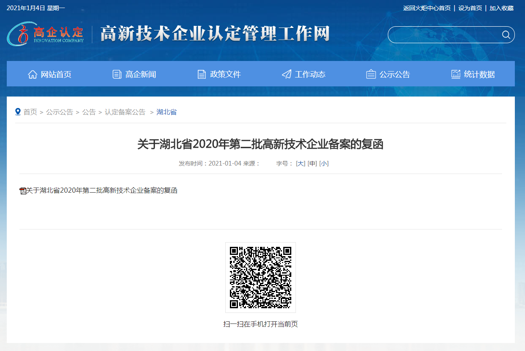This screenshot has height=351, width=525.
Task: Set font size to 中 (medium)
Action: (312, 163)
